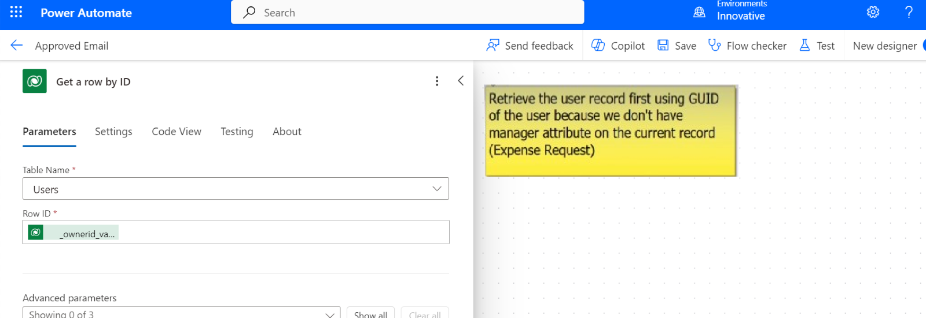Open the Environments picker globe icon

point(699,12)
